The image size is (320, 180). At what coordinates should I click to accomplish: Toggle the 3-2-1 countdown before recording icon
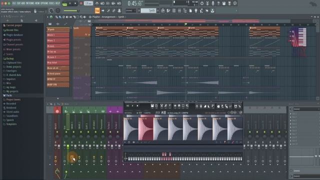tap(108, 3)
